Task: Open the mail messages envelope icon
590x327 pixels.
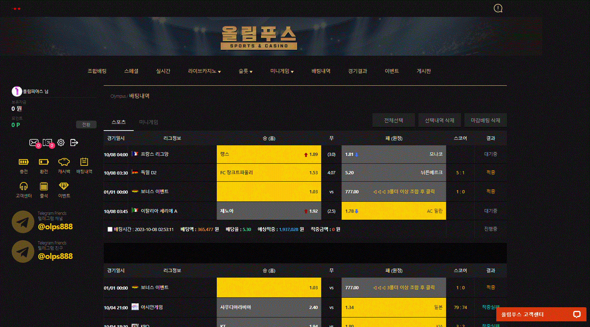Action: click(x=34, y=143)
